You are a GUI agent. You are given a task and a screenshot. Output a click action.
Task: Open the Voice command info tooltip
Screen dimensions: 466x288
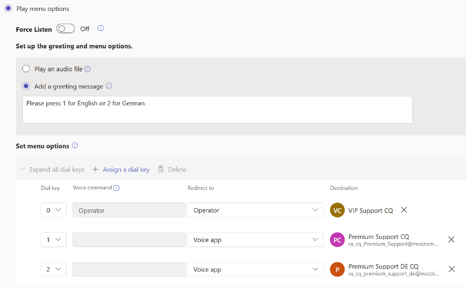116,187
